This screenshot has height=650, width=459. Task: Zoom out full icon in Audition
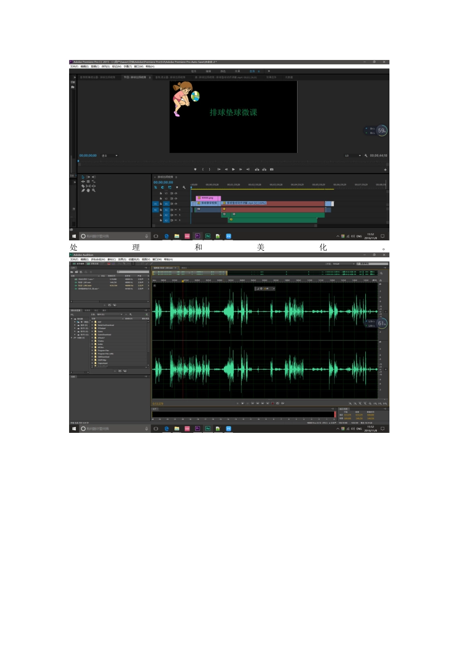[370, 403]
